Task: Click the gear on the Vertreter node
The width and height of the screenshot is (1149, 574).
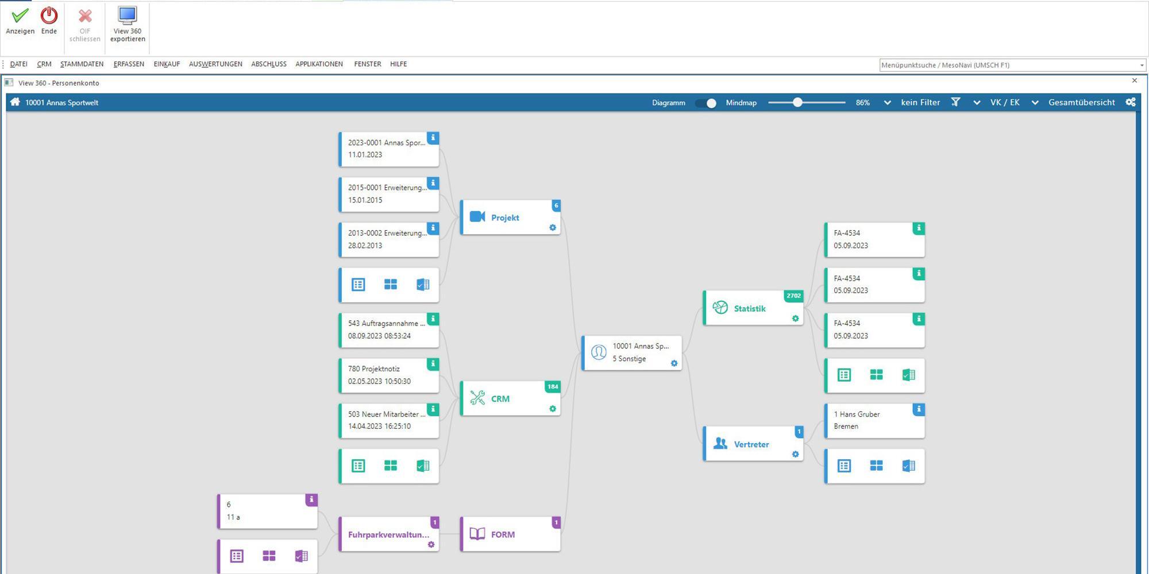Action: pyautogui.click(x=796, y=455)
